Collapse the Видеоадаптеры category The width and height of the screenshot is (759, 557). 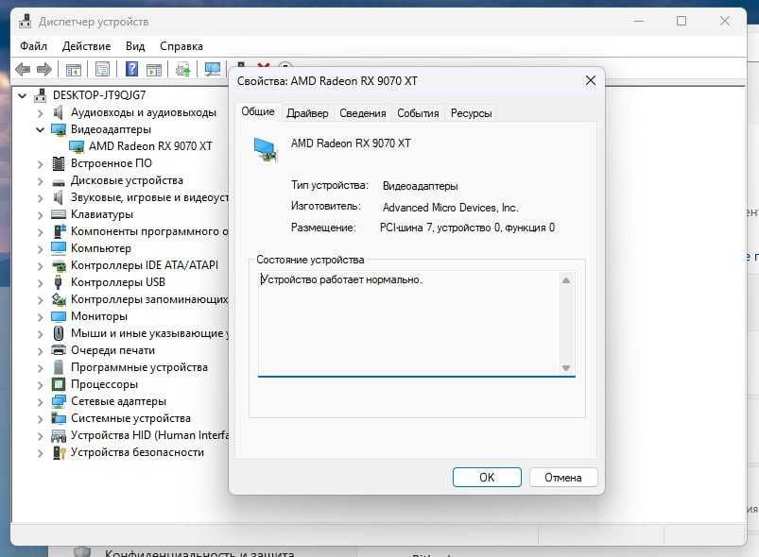click(41, 129)
